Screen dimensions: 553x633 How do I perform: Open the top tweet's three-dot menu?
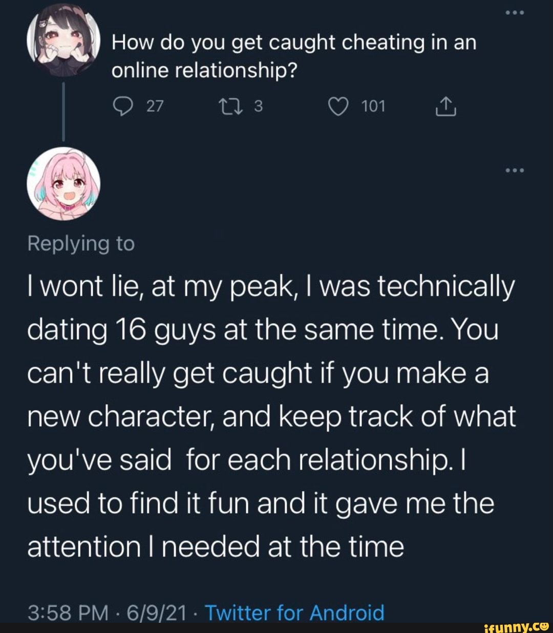pos(514,13)
